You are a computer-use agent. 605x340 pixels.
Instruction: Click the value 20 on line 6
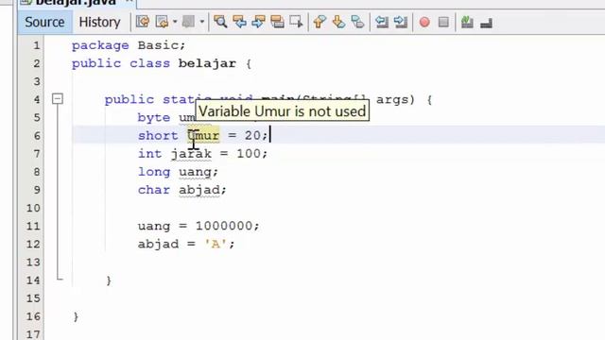tap(252, 135)
